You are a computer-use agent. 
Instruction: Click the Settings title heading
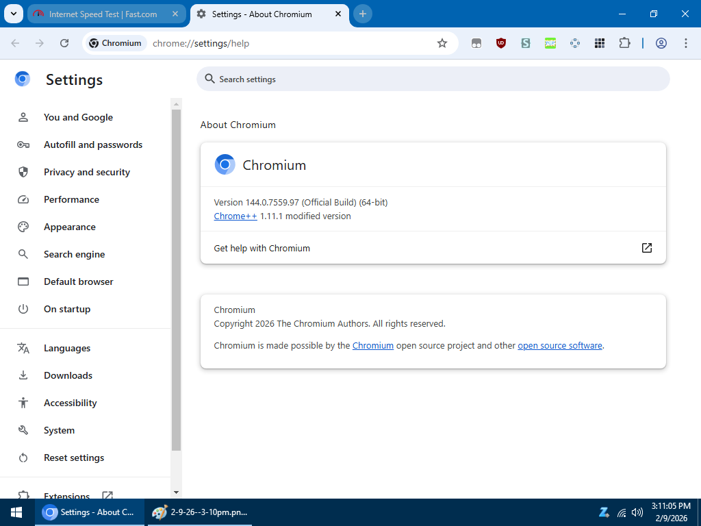click(74, 79)
